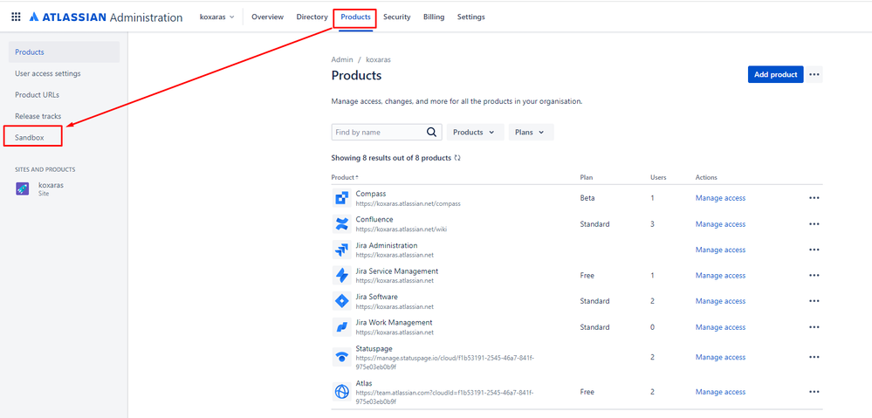
Task: Go to the Overview tab
Action: pyautogui.click(x=267, y=17)
